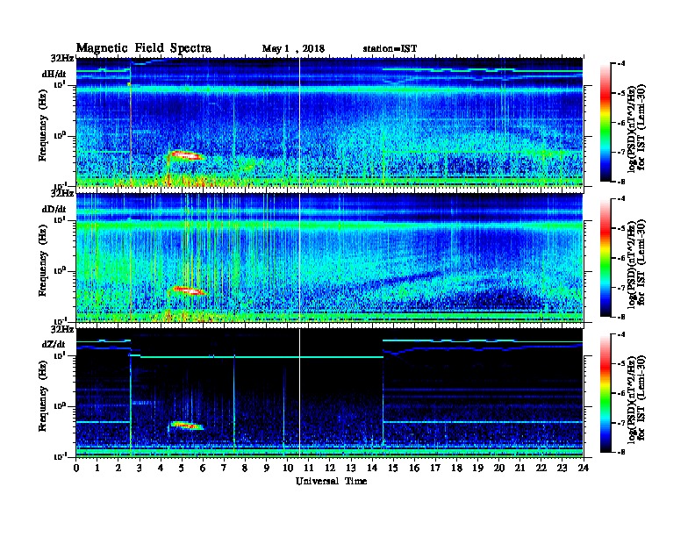The image size is (695, 537).
Task: Click the "dH/dt" panel label
Action: click(x=54, y=74)
